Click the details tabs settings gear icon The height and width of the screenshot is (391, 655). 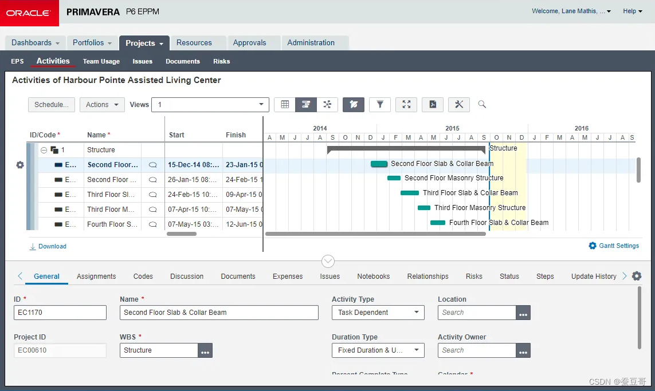pyautogui.click(x=637, y=276)
